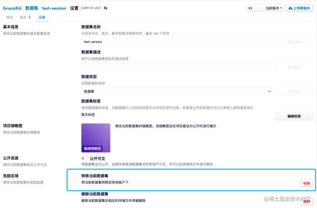The width and height of the screenshot is (317, 208).
Task: Open the GraceXiii profile link
Action: point(12,8)
